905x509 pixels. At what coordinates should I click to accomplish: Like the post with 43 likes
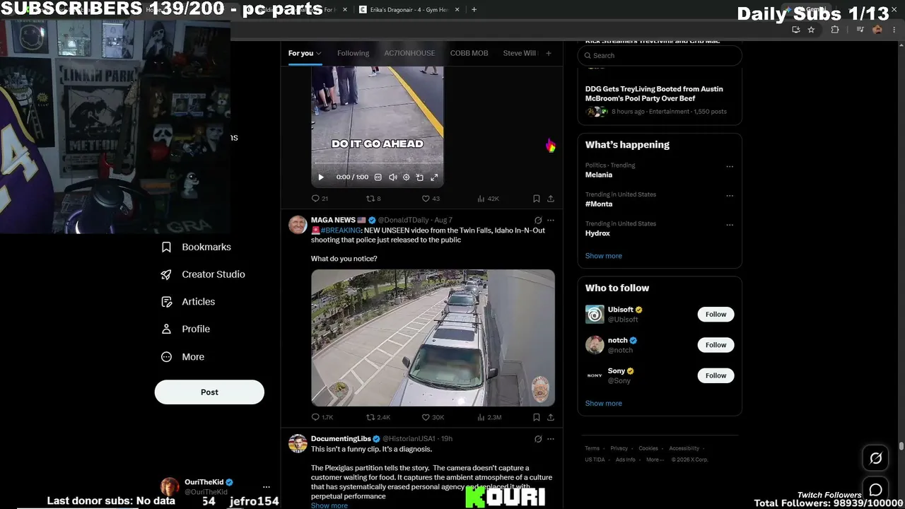[431, 199]
